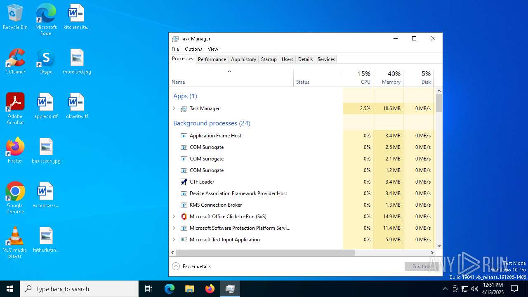Launch Microsoft Edge from the desktop
Screen dimensions: 528x297
pos(46,19)
